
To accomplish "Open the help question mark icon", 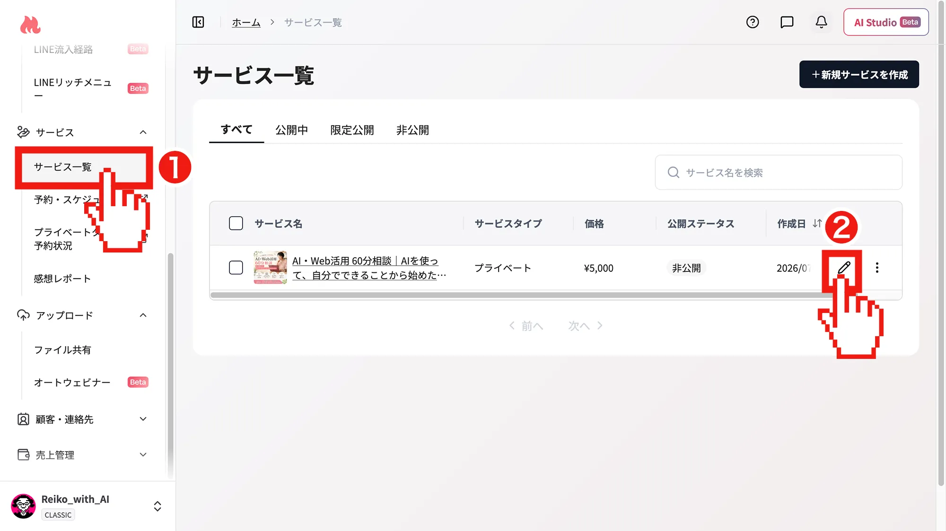I will pyautogui.click(x=753, y=22).
